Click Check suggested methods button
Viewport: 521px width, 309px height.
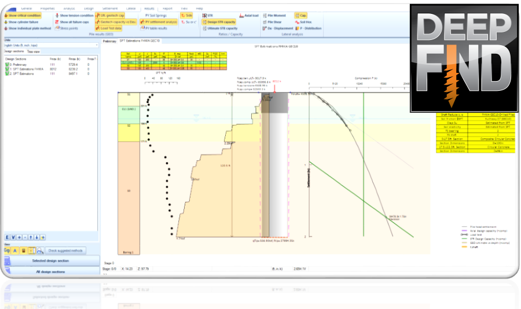(65, 251)
